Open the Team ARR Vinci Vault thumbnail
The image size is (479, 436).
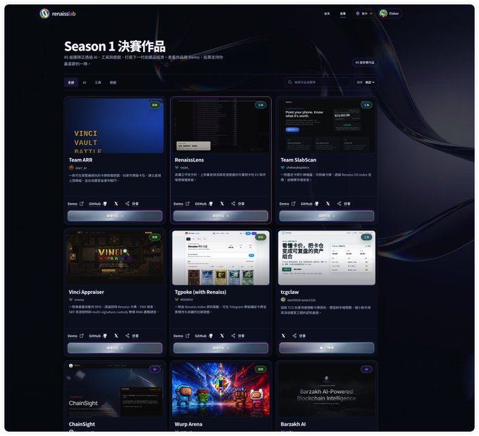(x=115, y=125)
